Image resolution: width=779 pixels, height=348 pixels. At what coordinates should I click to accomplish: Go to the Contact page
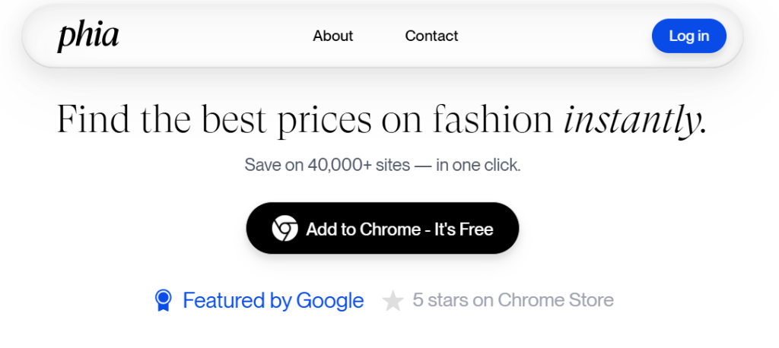tap(431, 36)
